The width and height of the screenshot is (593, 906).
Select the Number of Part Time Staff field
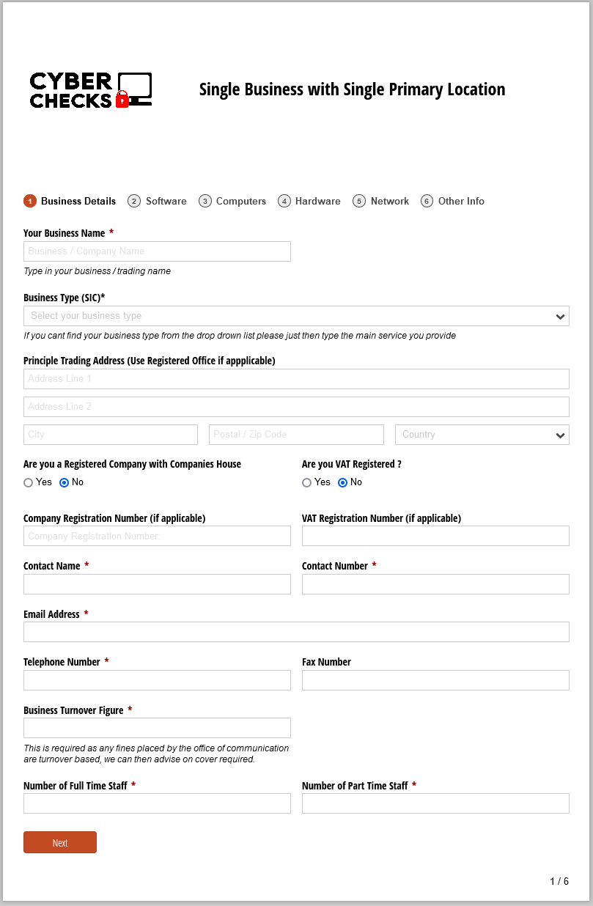[435, 803]
